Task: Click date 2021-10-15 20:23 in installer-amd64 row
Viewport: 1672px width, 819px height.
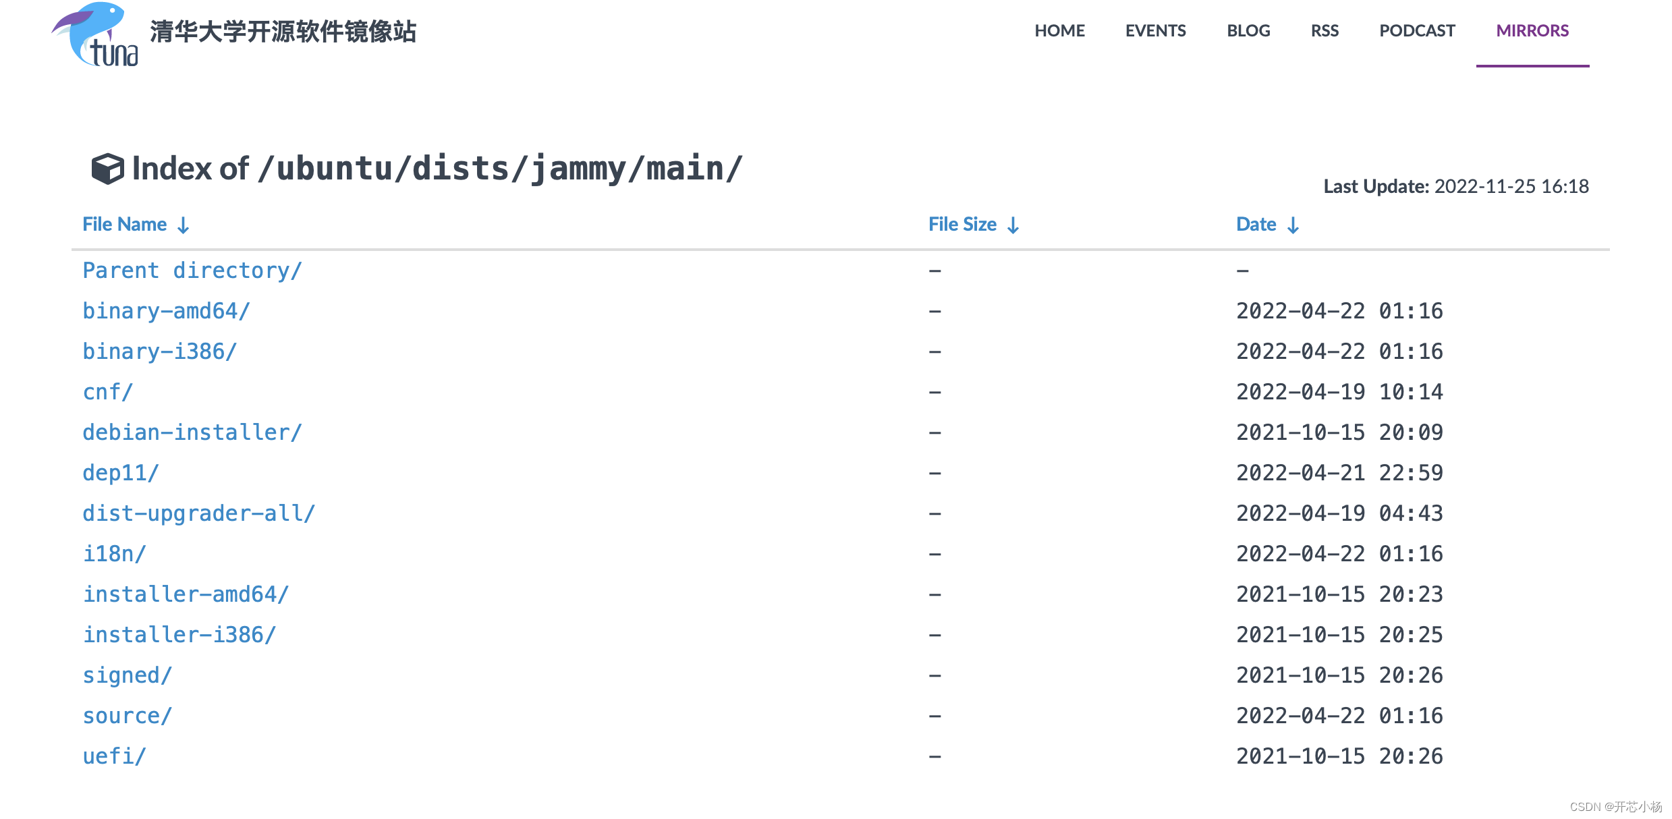Action: click(x=1339, y=594)
